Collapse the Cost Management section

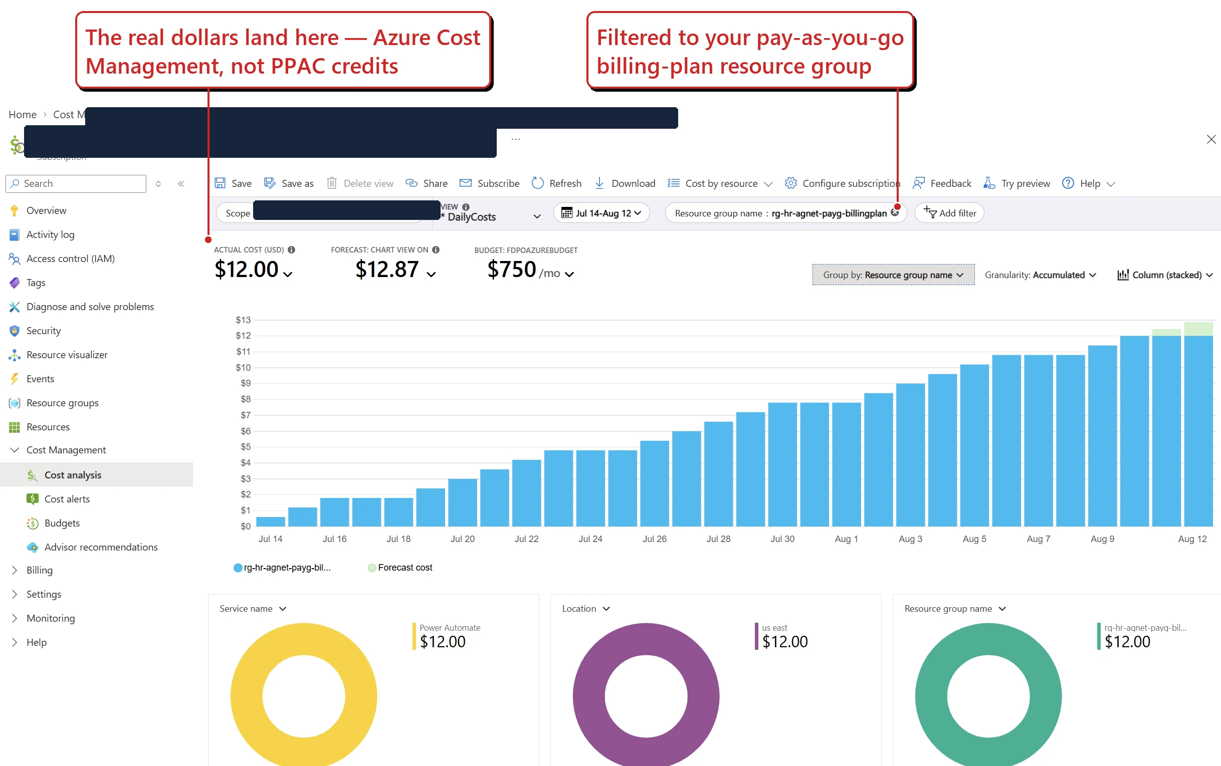point(15,450)
